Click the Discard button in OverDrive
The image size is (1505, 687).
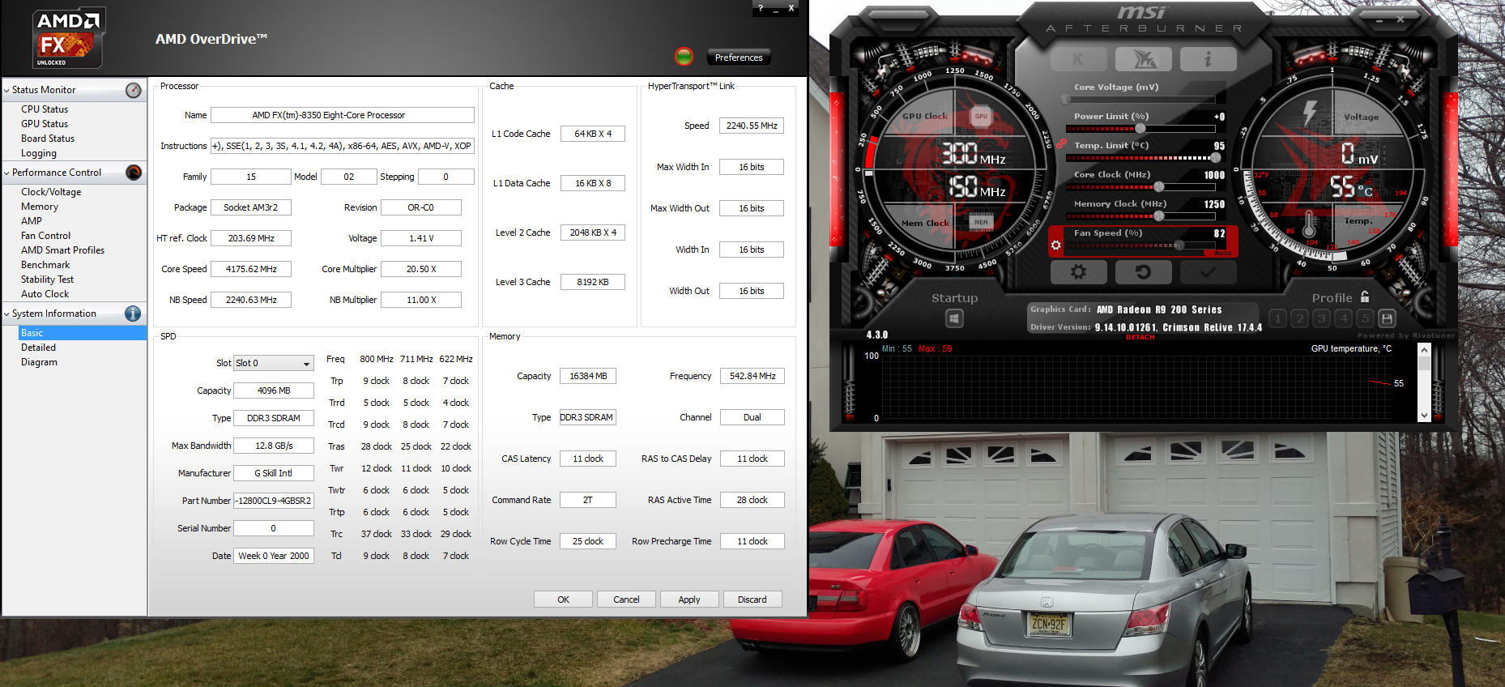(x=752, y=600)
